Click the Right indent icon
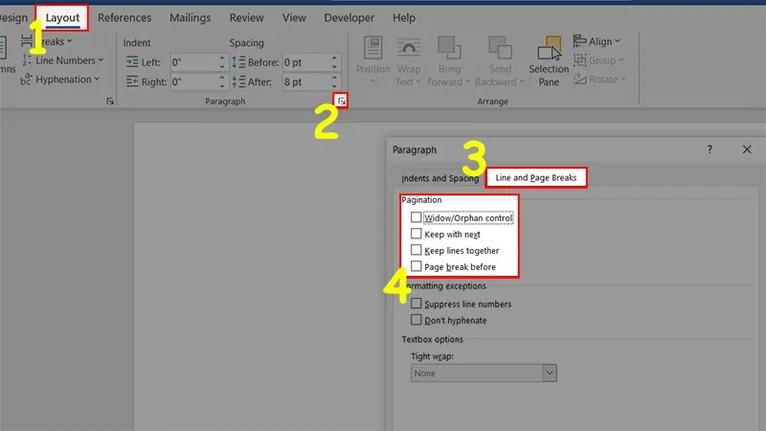The image size is (766, 431). pos(132,81)
